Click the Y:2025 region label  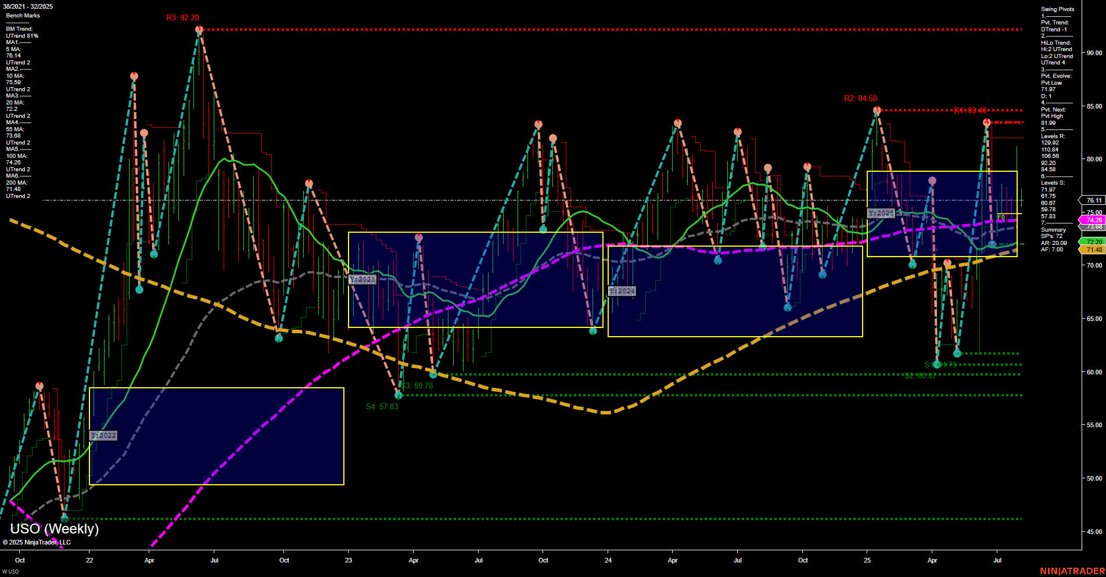[x=880, y=213]
